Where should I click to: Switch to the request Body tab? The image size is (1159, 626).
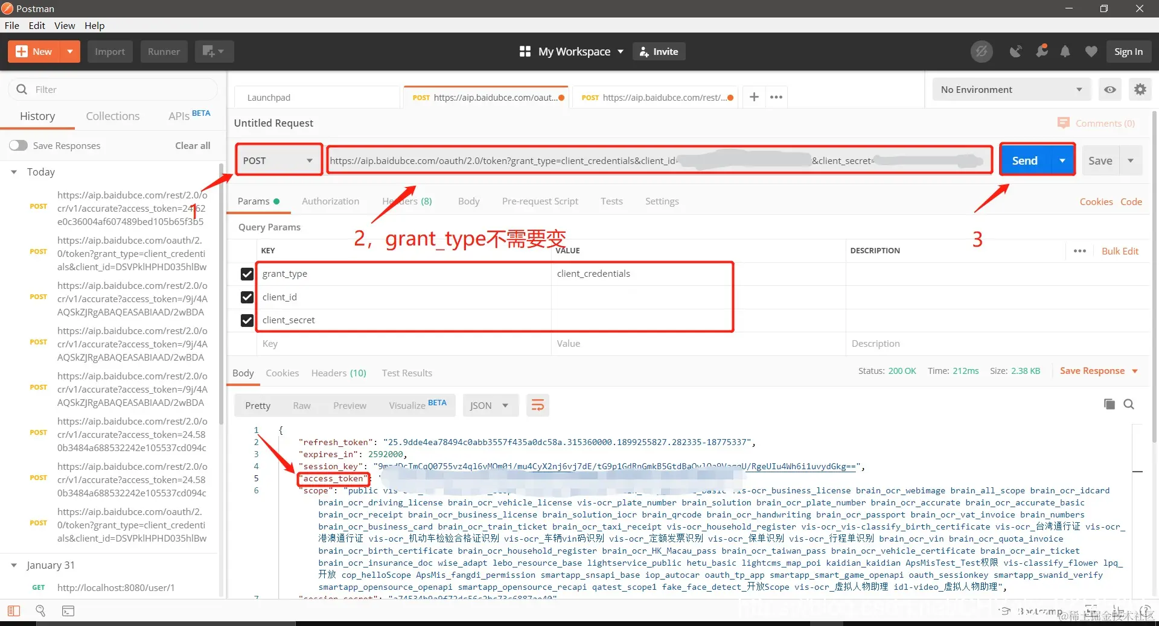click(468, 201)
